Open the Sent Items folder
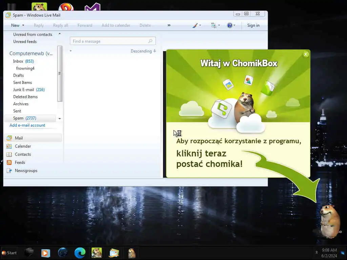Image resolution: width=347 pixels, height=260 pixels. [x=22, y=83]
